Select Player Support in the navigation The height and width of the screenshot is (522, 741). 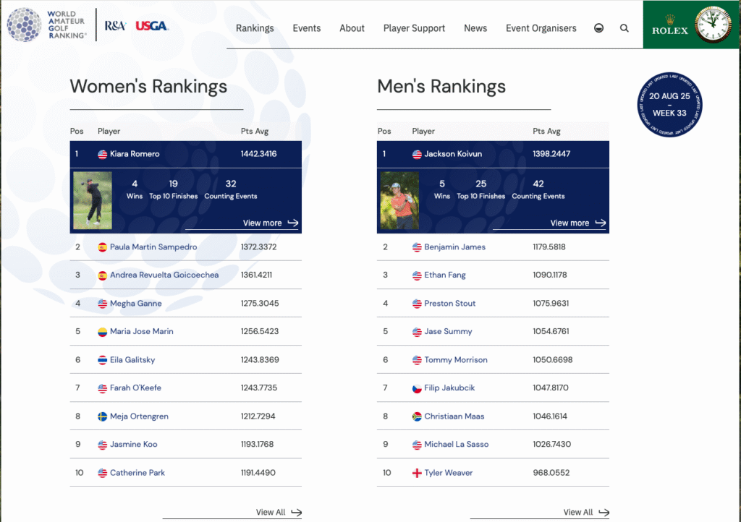414,28
